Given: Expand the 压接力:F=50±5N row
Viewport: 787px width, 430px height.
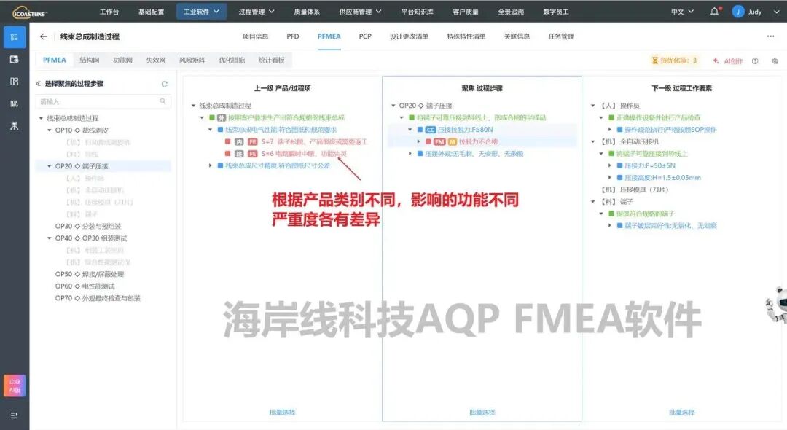Looking at the screenshot, I should (609, 165).
